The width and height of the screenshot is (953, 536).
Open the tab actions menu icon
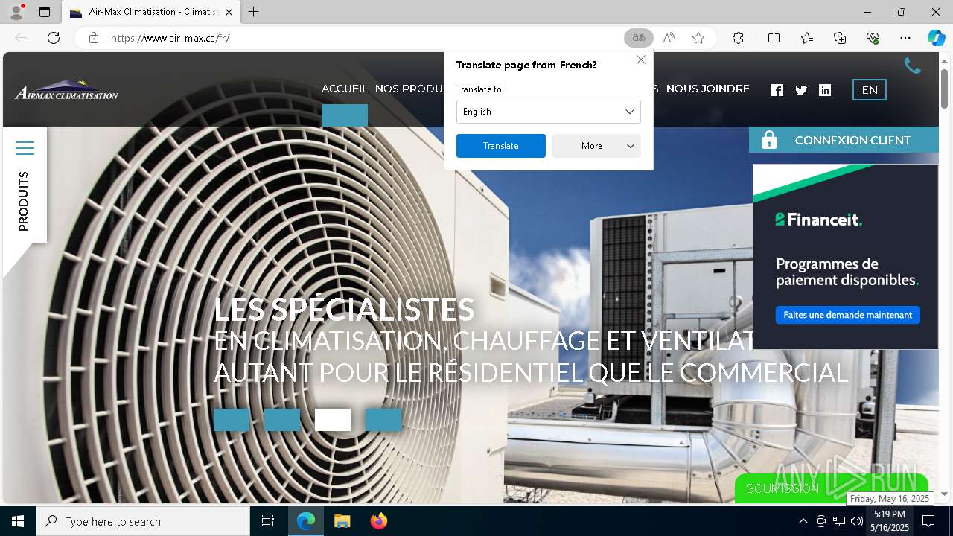point(45,12)
